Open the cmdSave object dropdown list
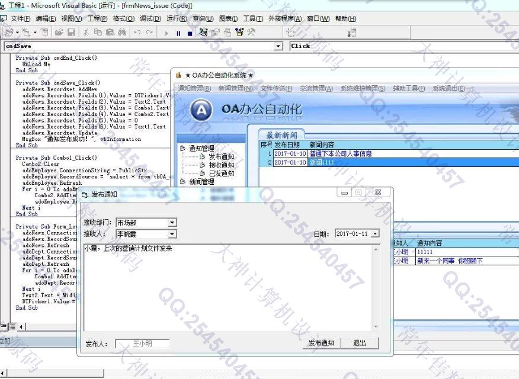The width and height of the screenshot is (519, 379). [x=278, y=46]
